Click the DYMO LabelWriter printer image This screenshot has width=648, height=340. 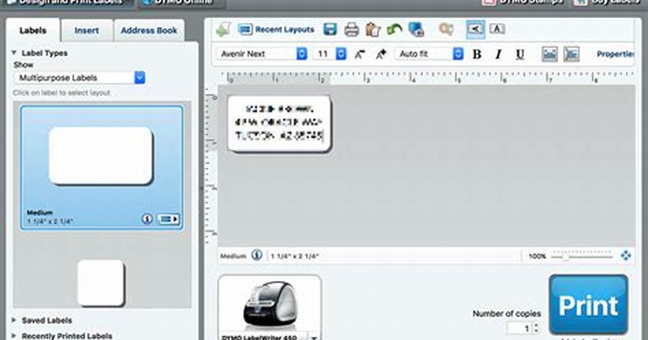pyautogui.click(x=269, y=304)
